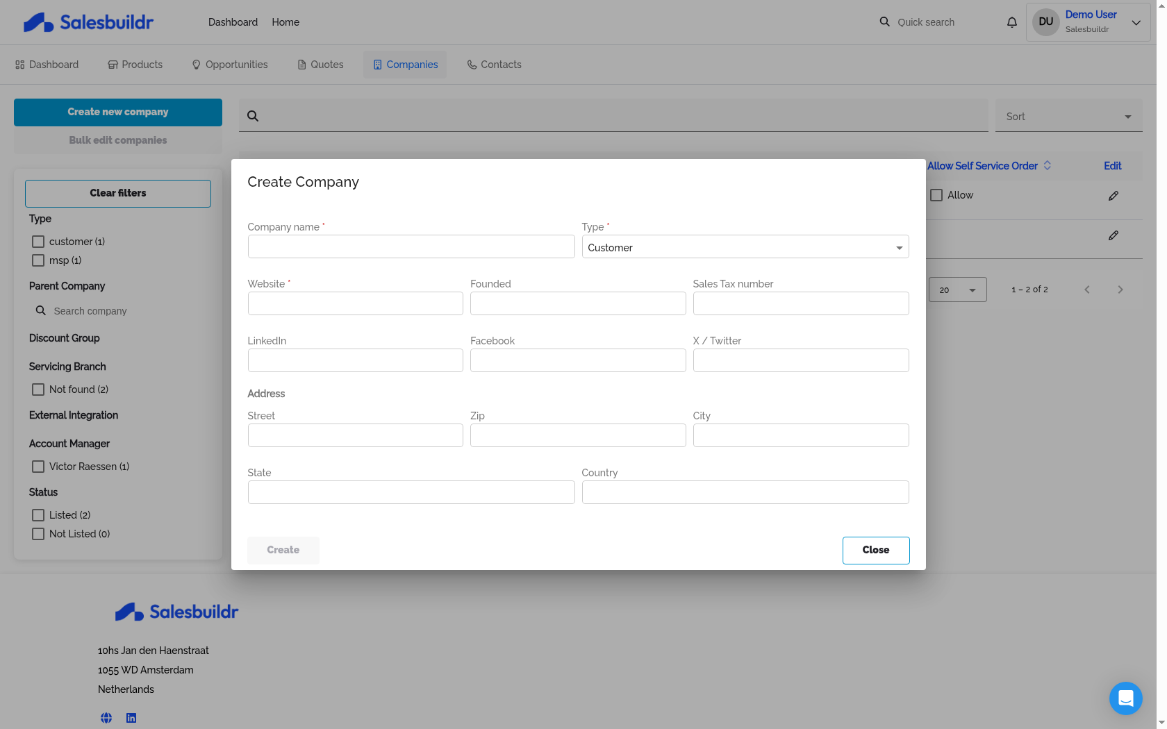Viewport: 1167px width, 729px height.
Task: Focus the State field
Action: coord(411,492)
